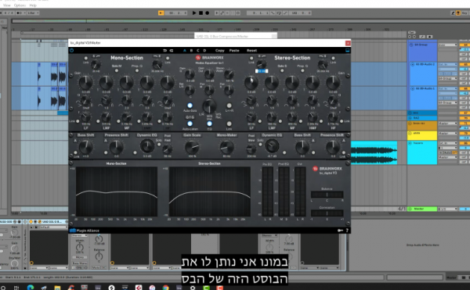Select preset bank B
The width and height of the screenshot is (470, 290).
191,51
